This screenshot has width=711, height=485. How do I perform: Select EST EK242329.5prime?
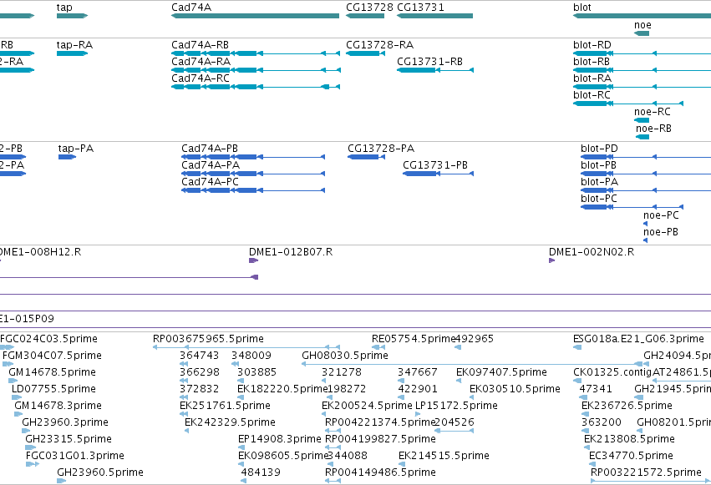click(187, 431)
